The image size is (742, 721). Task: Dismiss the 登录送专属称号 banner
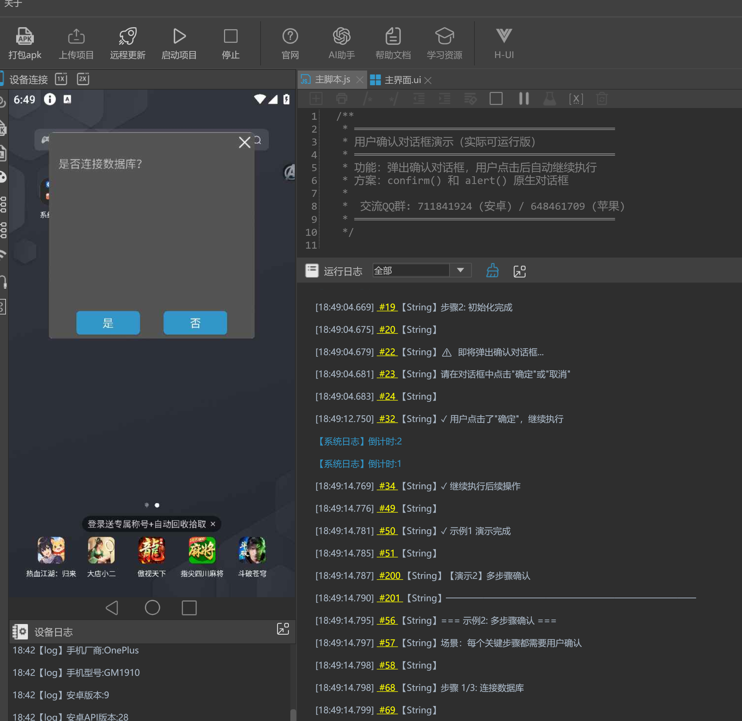[x=213, y=524]
